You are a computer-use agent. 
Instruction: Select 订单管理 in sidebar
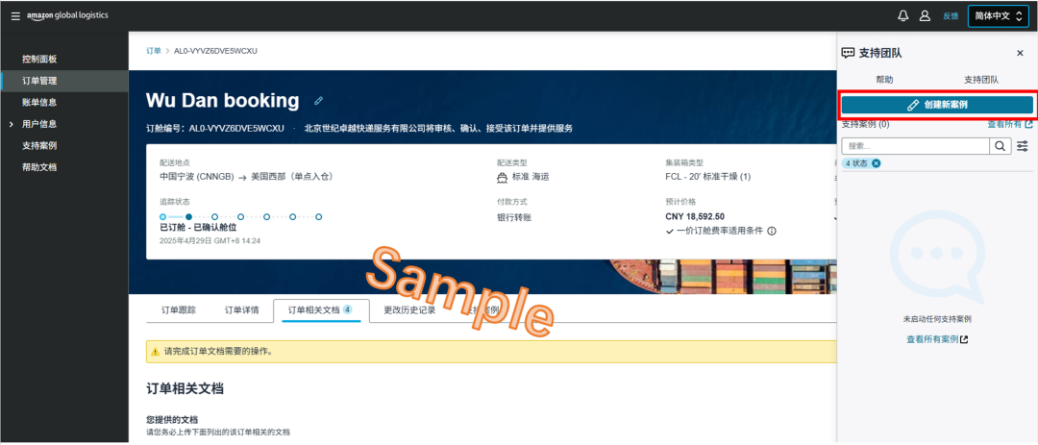[39, 81]
